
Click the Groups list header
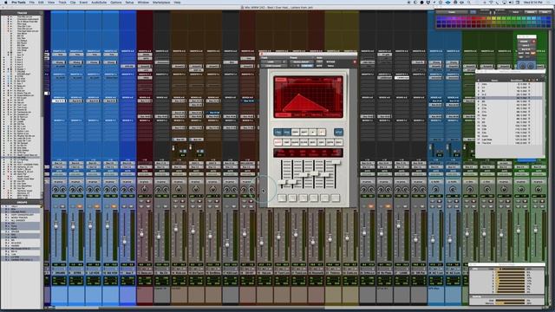(x=21, y=202)
